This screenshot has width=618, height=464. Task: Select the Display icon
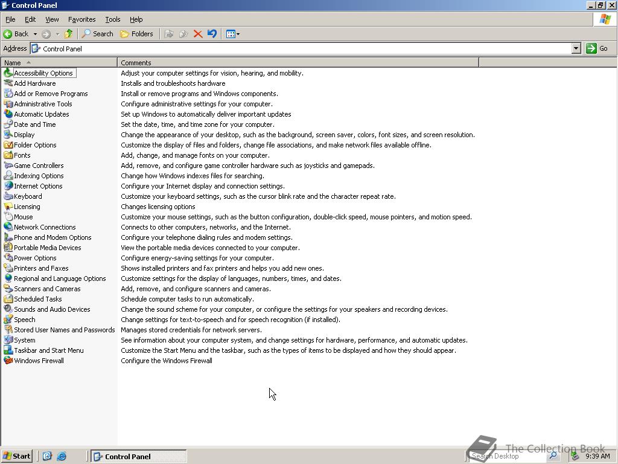8,135
